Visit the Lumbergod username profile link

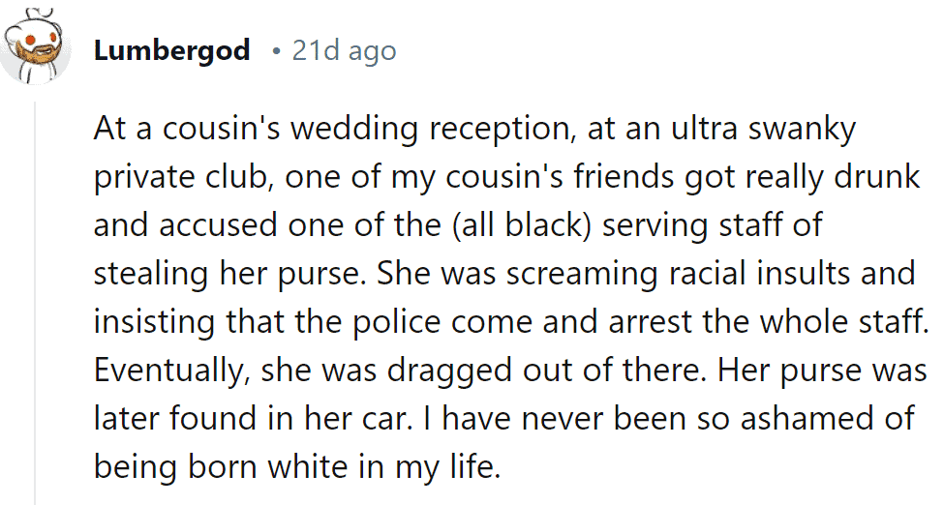(171, 50)
